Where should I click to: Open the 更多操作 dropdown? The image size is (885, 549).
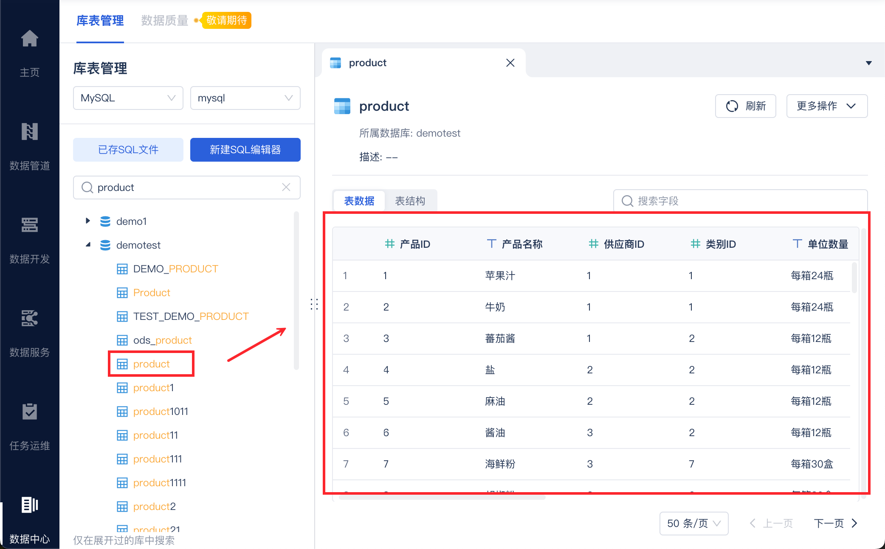(x=826, y=106)
